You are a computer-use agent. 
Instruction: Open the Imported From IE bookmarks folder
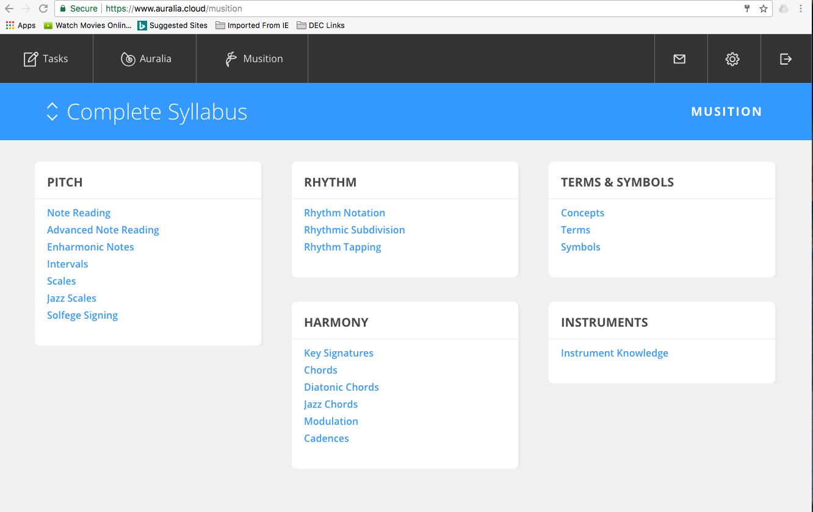tap(252, 26)
